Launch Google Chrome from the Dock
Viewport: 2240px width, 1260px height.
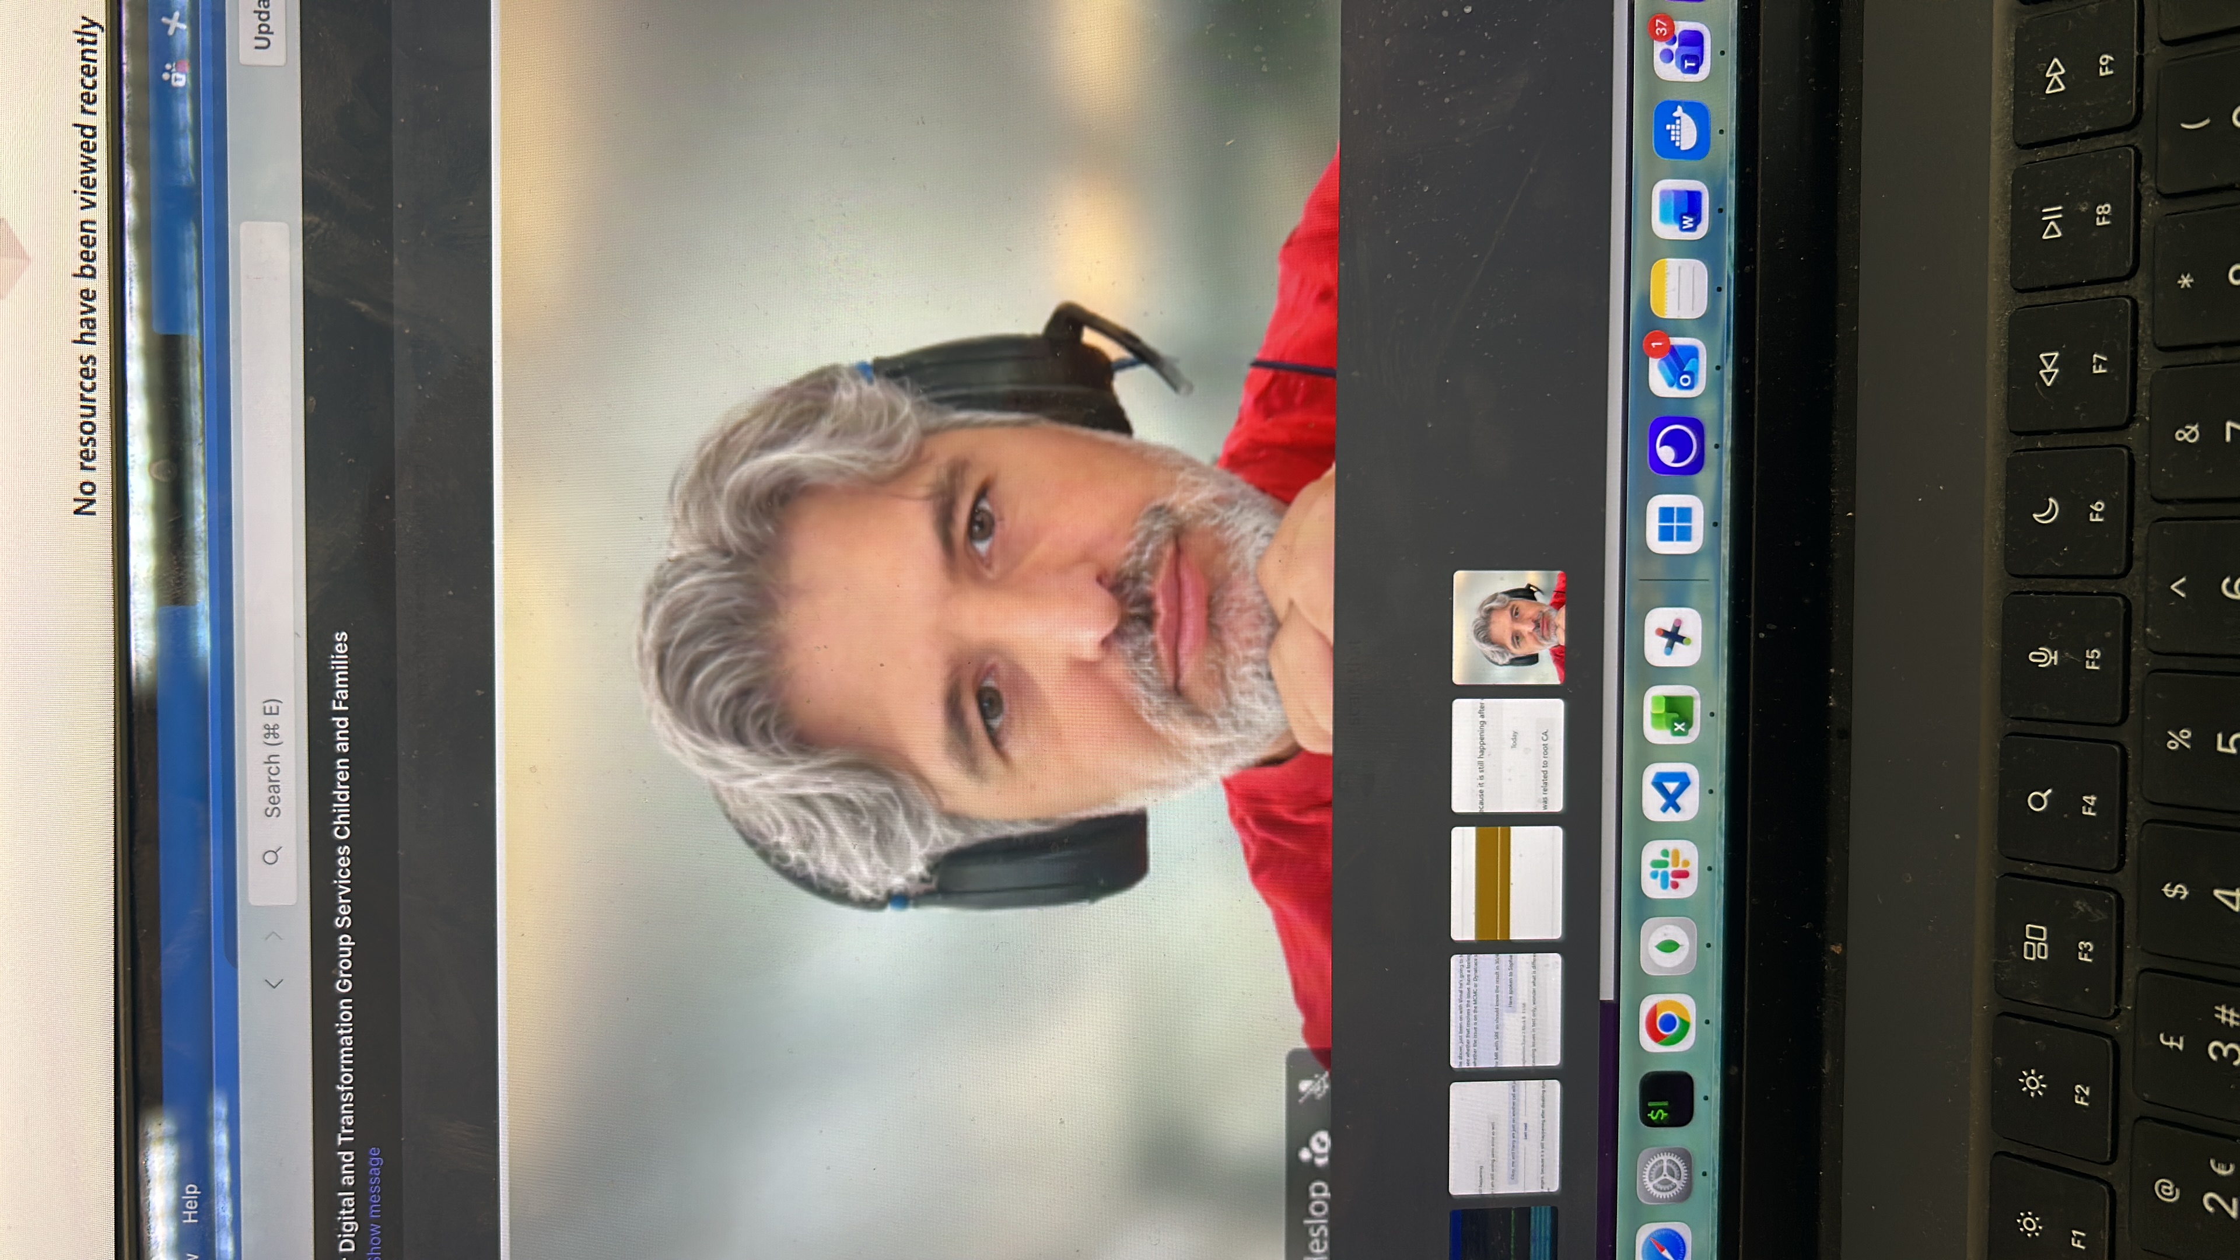1667,1023
